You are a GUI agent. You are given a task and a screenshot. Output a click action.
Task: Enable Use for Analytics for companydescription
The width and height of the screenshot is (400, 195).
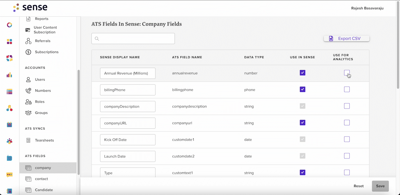[x=347, y=106]
